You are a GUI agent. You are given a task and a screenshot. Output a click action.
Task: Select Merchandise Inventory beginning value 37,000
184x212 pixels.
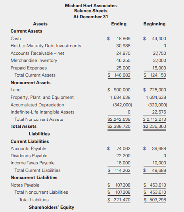click(x=159, y=60)
